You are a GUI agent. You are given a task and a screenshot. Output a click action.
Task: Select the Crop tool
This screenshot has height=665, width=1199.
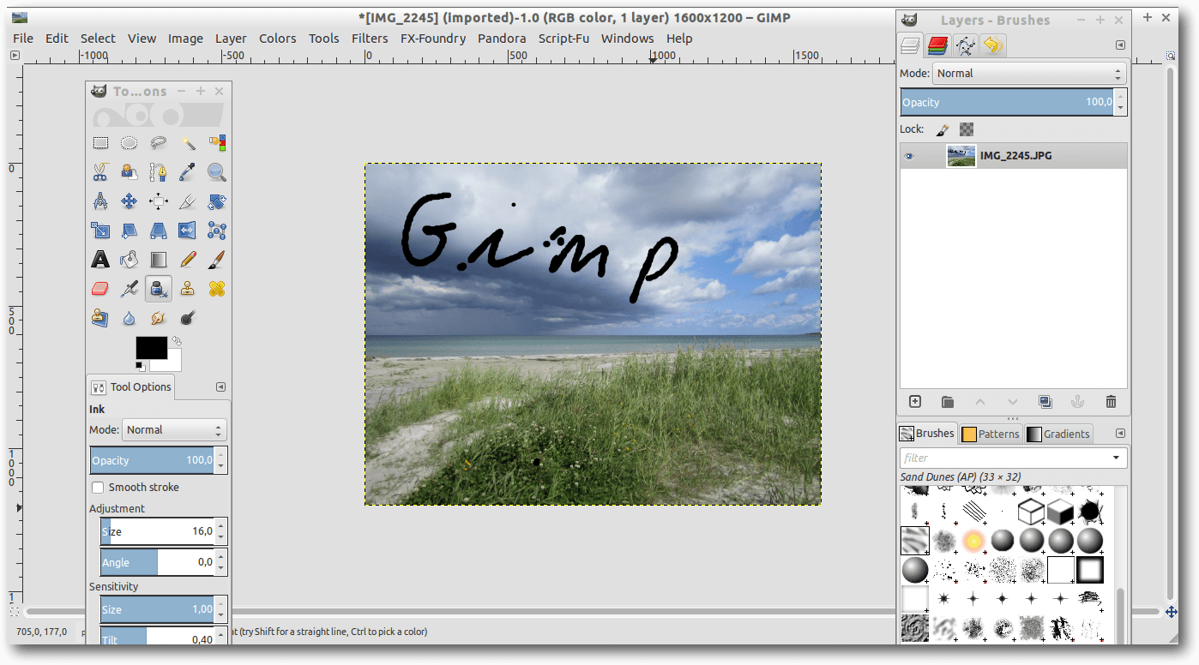[188, 201]
